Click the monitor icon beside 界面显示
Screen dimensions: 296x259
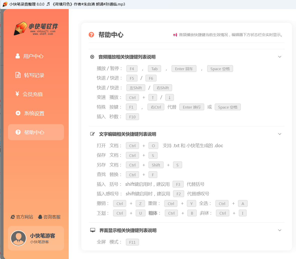tap(93, 230)
